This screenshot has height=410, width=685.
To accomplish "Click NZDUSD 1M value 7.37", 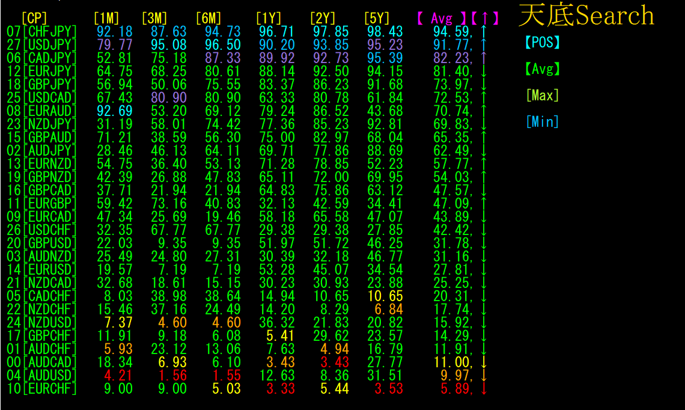I will tap(118, 323).
